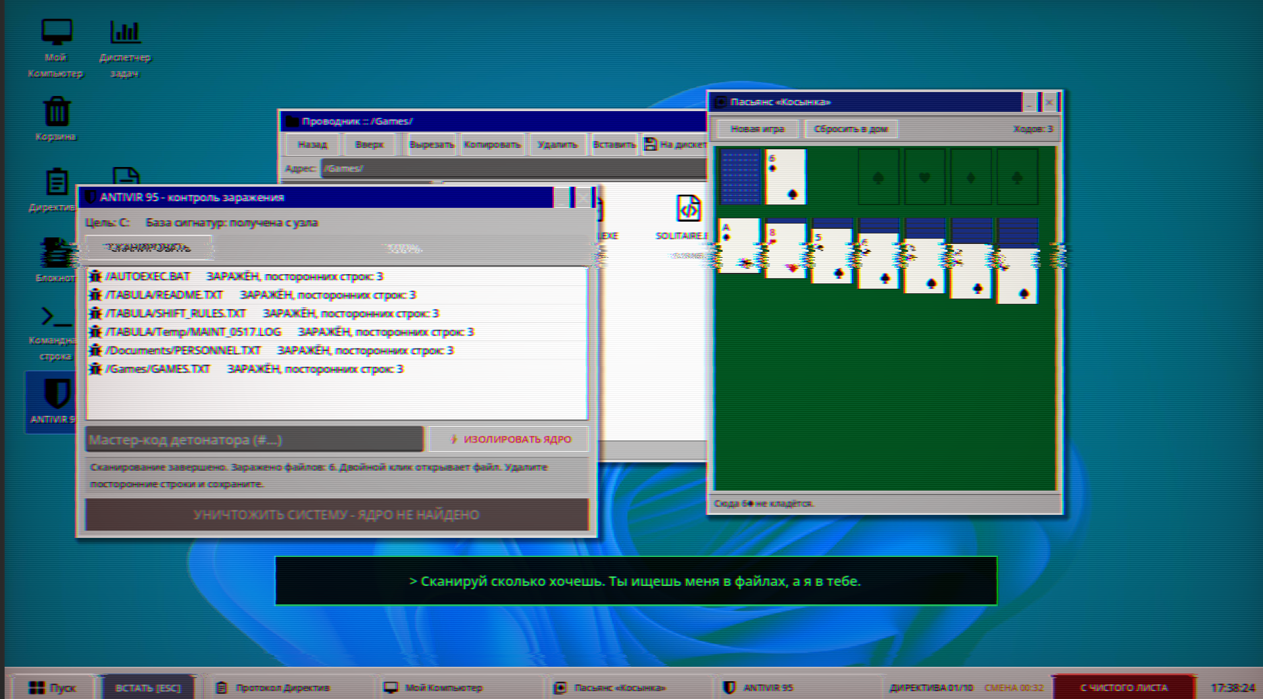The height and width of the screenshot is (699, 1263).
Task: Select the 6 card on the waste pile
Action: [785, 177]
